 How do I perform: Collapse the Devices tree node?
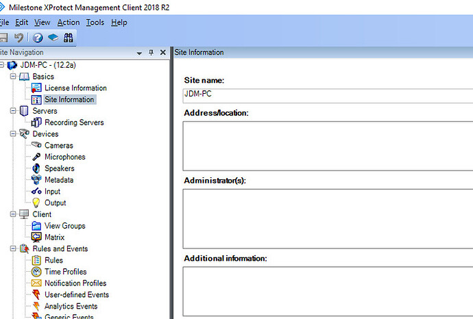pyautogui.click(x=13, y=133)
